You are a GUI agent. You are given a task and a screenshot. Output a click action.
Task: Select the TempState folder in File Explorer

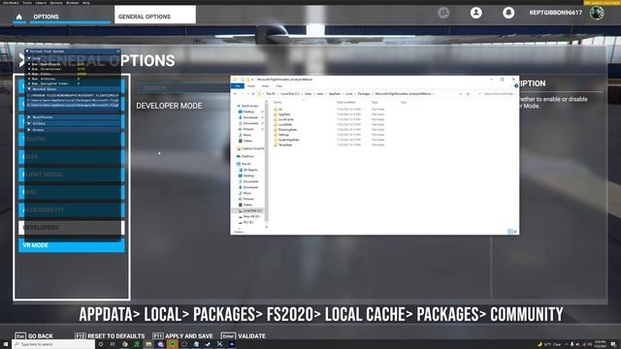(285, 145)
